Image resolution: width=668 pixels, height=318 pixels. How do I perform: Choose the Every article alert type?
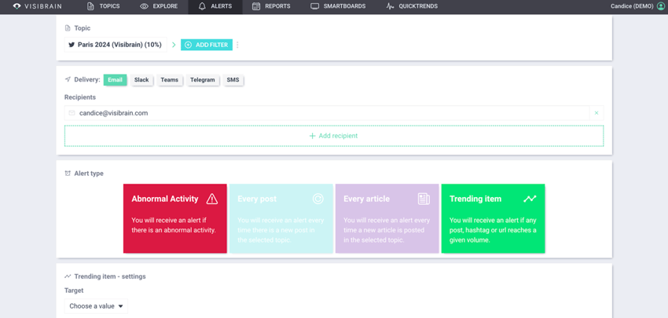[387, 218]
